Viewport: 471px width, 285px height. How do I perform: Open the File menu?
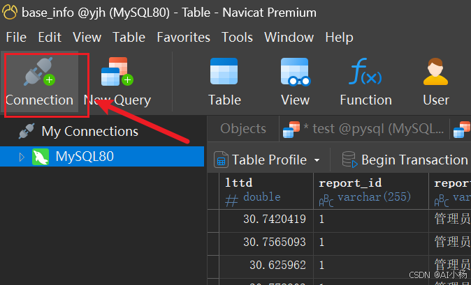(x=16, y=38)
